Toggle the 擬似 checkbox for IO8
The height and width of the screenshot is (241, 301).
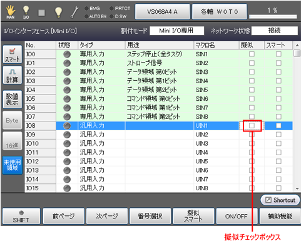(252, 126)
